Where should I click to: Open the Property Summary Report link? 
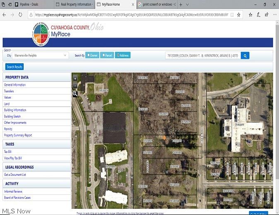tap(18, 135)
